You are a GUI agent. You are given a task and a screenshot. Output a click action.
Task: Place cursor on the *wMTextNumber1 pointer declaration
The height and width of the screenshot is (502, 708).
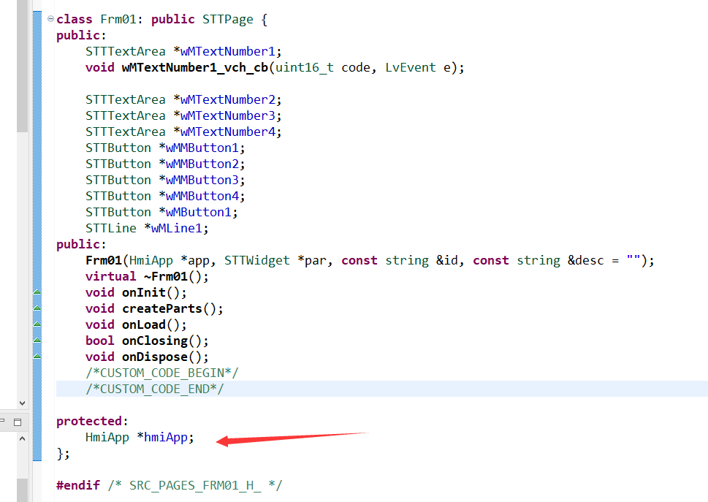tap(227, 51)
